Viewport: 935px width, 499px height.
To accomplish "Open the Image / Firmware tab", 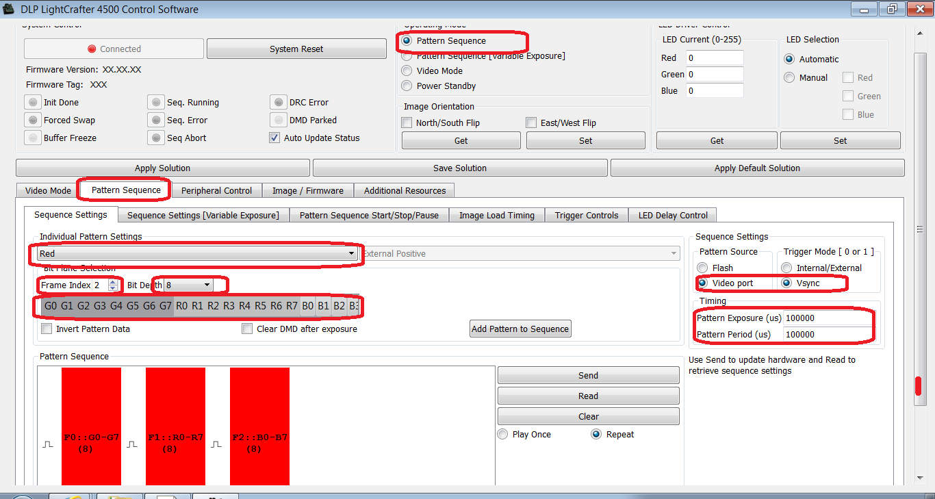I will [308, 191].
